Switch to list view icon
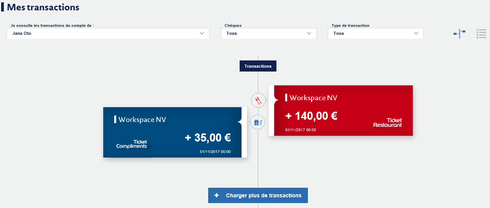 [x=481, y=34]
